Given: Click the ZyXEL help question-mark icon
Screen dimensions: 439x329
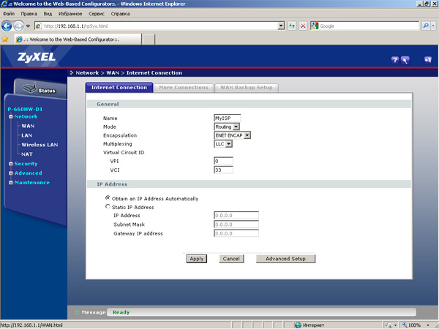Looking at the screenshot, I should coord(395,59).
